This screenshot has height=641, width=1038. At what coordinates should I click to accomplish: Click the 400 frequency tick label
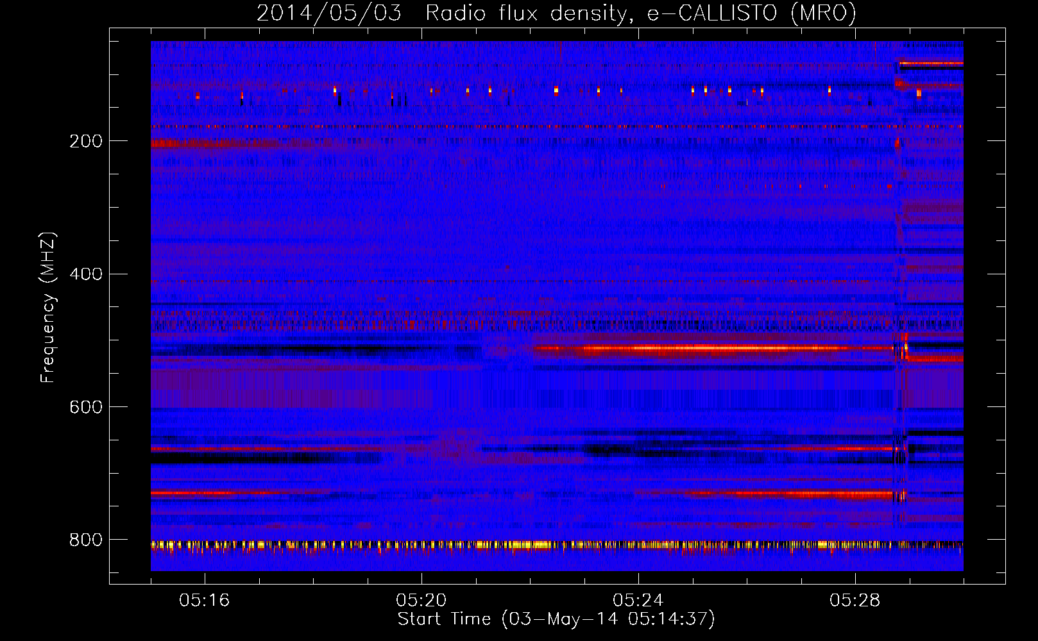coord(86,274)
